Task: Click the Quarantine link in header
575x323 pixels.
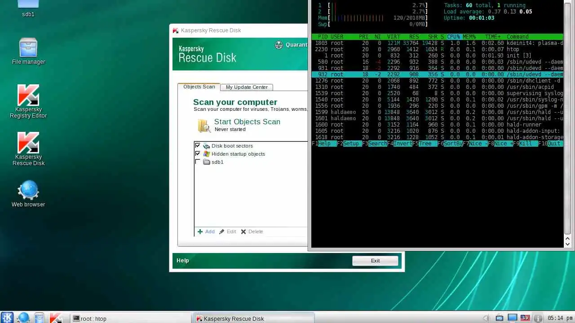Action: click(296, 45)
